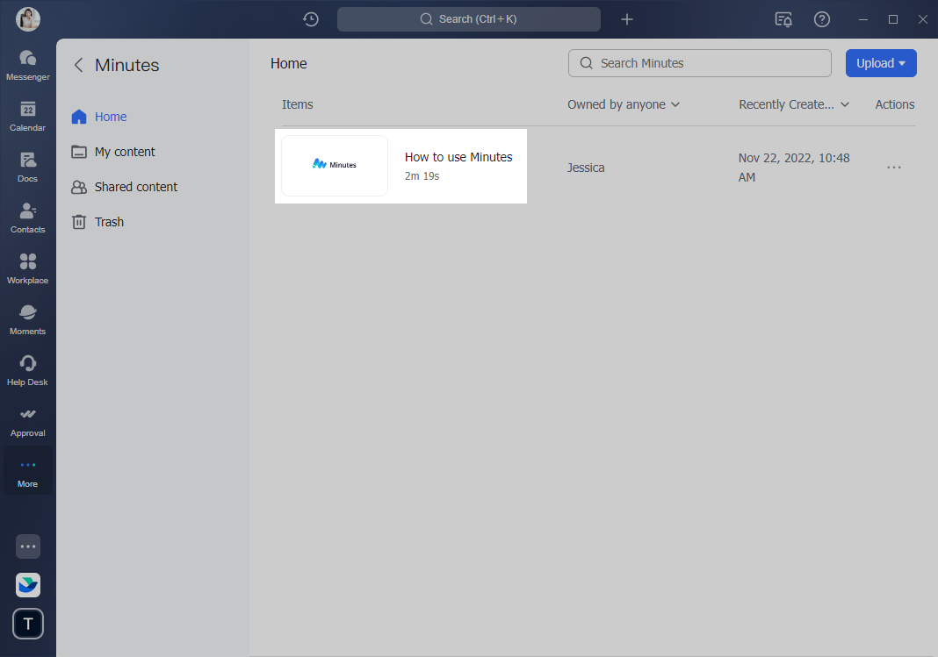
Task: Open the Approval app icon
Action: (27, 420)
